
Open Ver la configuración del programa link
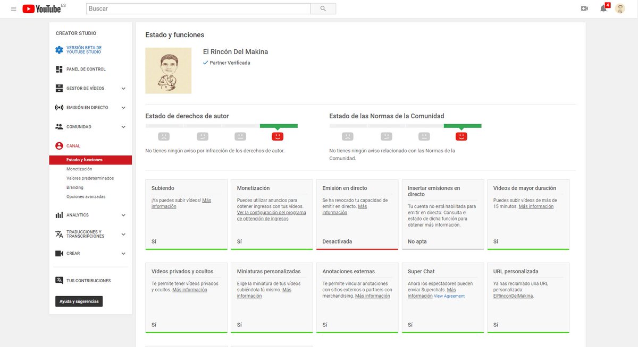click(x=271, y=215)
